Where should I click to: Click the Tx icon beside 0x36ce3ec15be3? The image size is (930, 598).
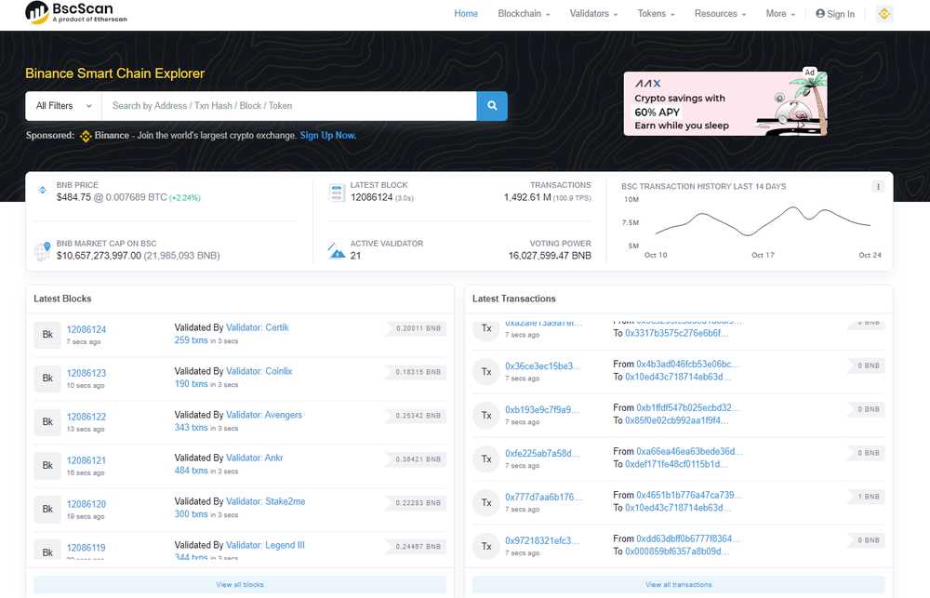(x=485, y=372)
